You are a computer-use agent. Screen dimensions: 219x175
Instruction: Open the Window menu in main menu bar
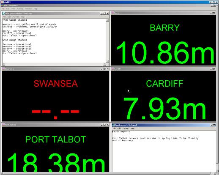28,9
